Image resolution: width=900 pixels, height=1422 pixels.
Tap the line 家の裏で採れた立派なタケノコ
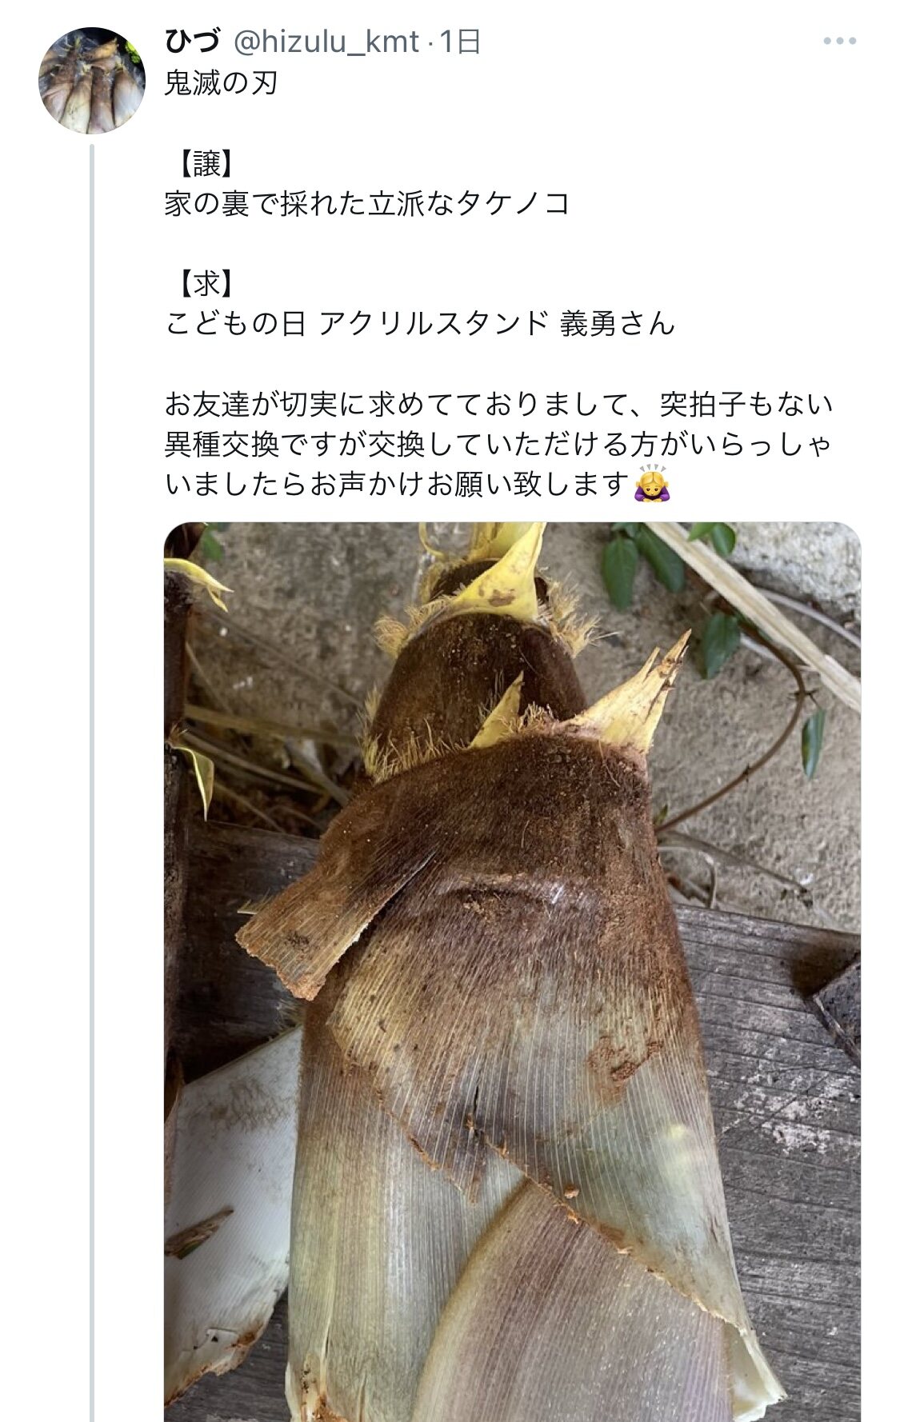point(367,203)
